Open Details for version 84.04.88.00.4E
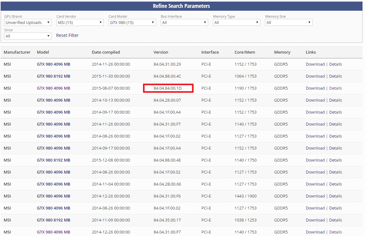 (x=335, y=160)
